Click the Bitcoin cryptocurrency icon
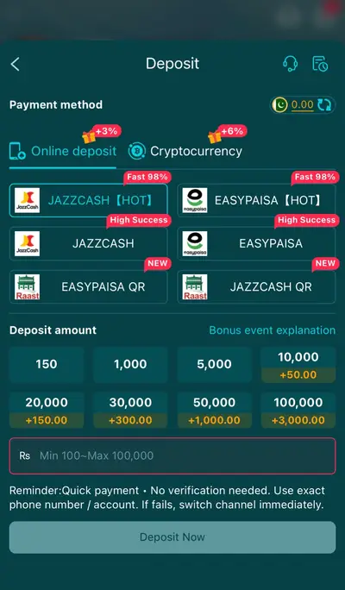The image size is (345, 590). click(137, 151)
